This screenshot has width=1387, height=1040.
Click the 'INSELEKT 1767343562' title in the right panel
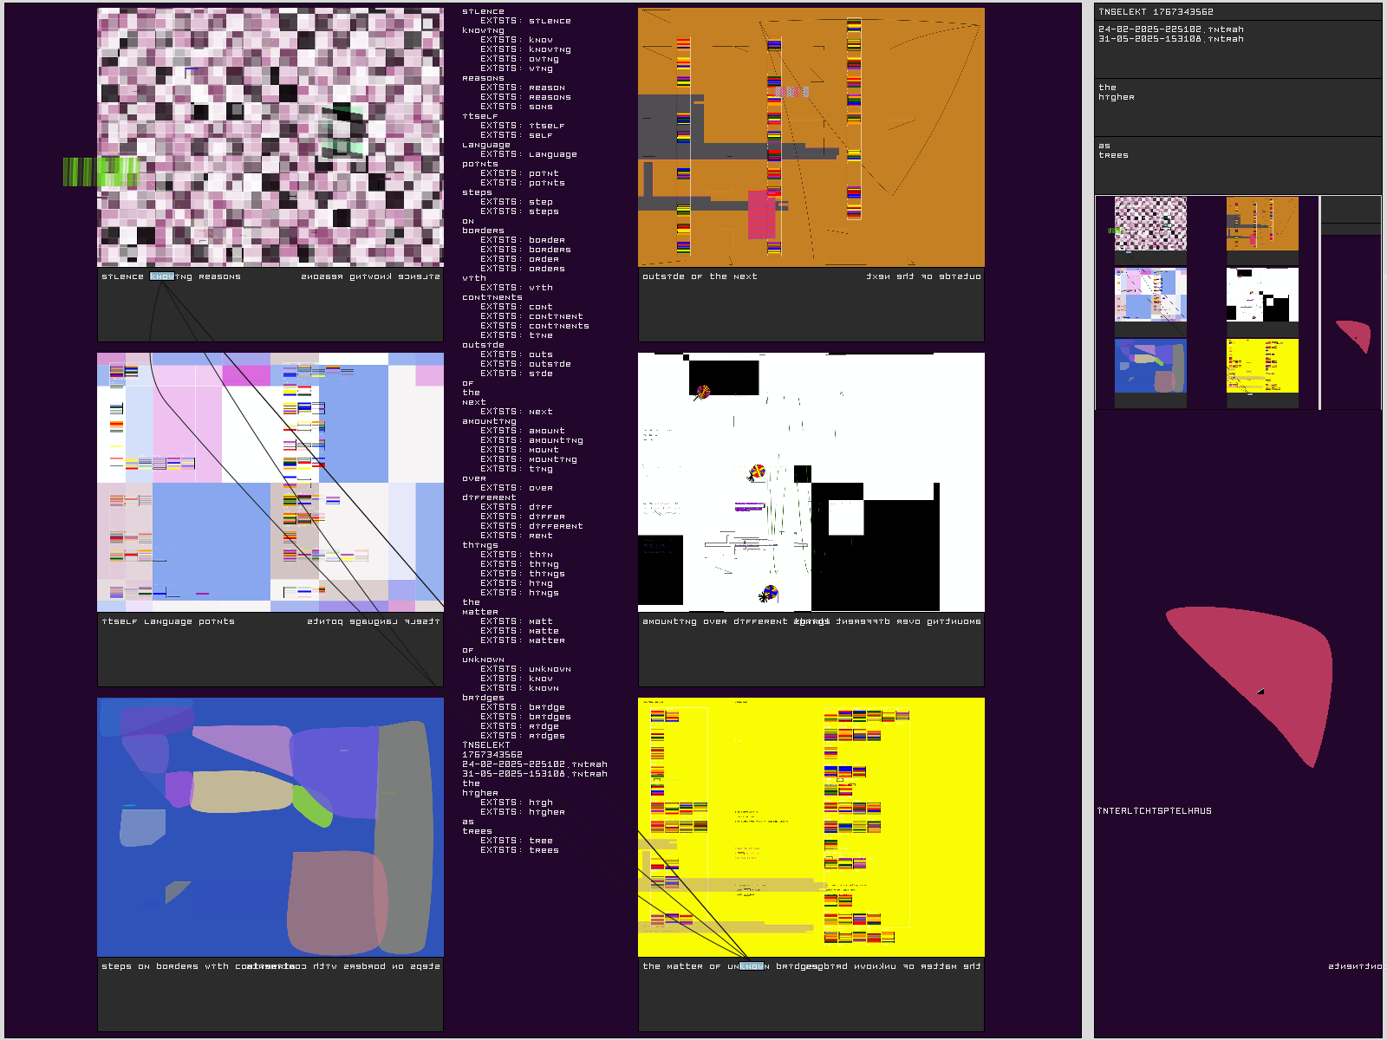pos(1156,12)
